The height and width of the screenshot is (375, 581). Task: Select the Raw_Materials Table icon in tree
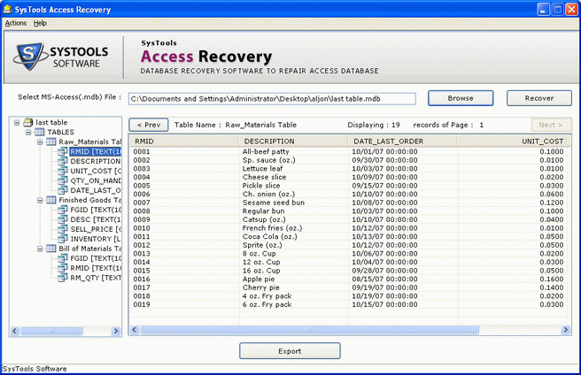coord(51,142)
